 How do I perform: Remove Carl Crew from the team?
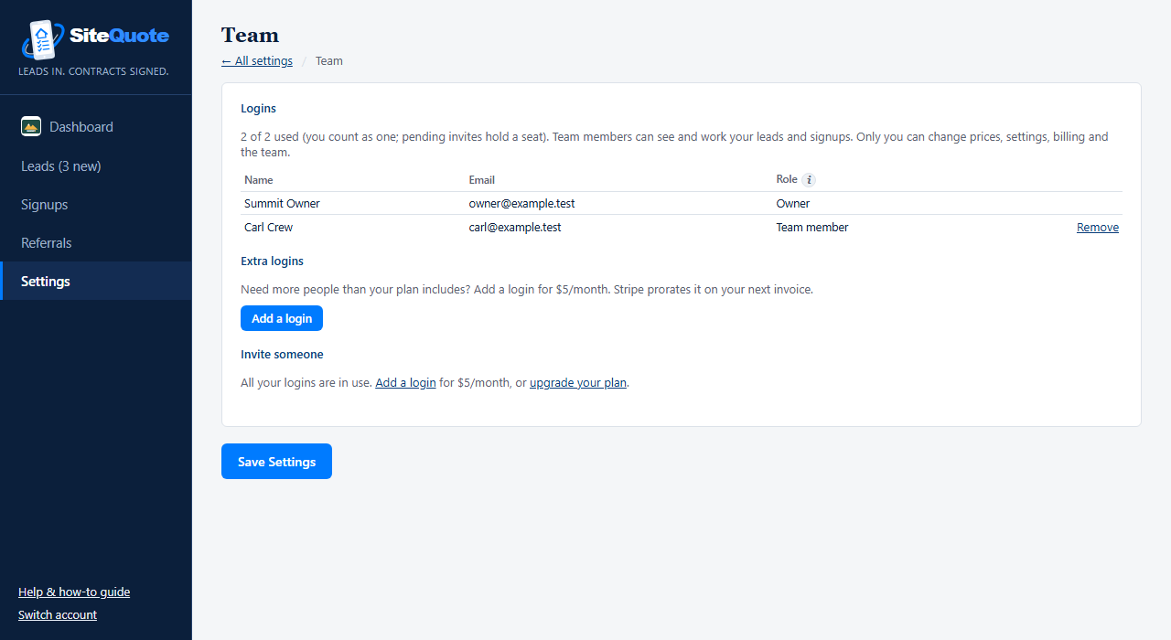pos(1098,228)
